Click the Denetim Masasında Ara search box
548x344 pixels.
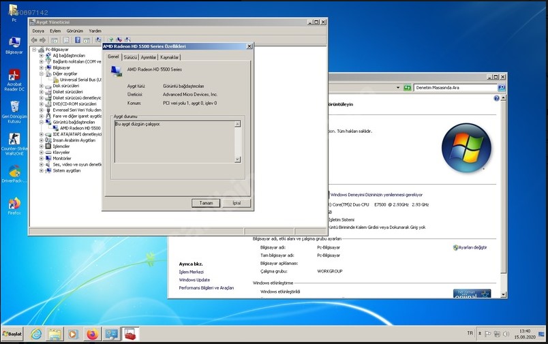tap(455, 88)
